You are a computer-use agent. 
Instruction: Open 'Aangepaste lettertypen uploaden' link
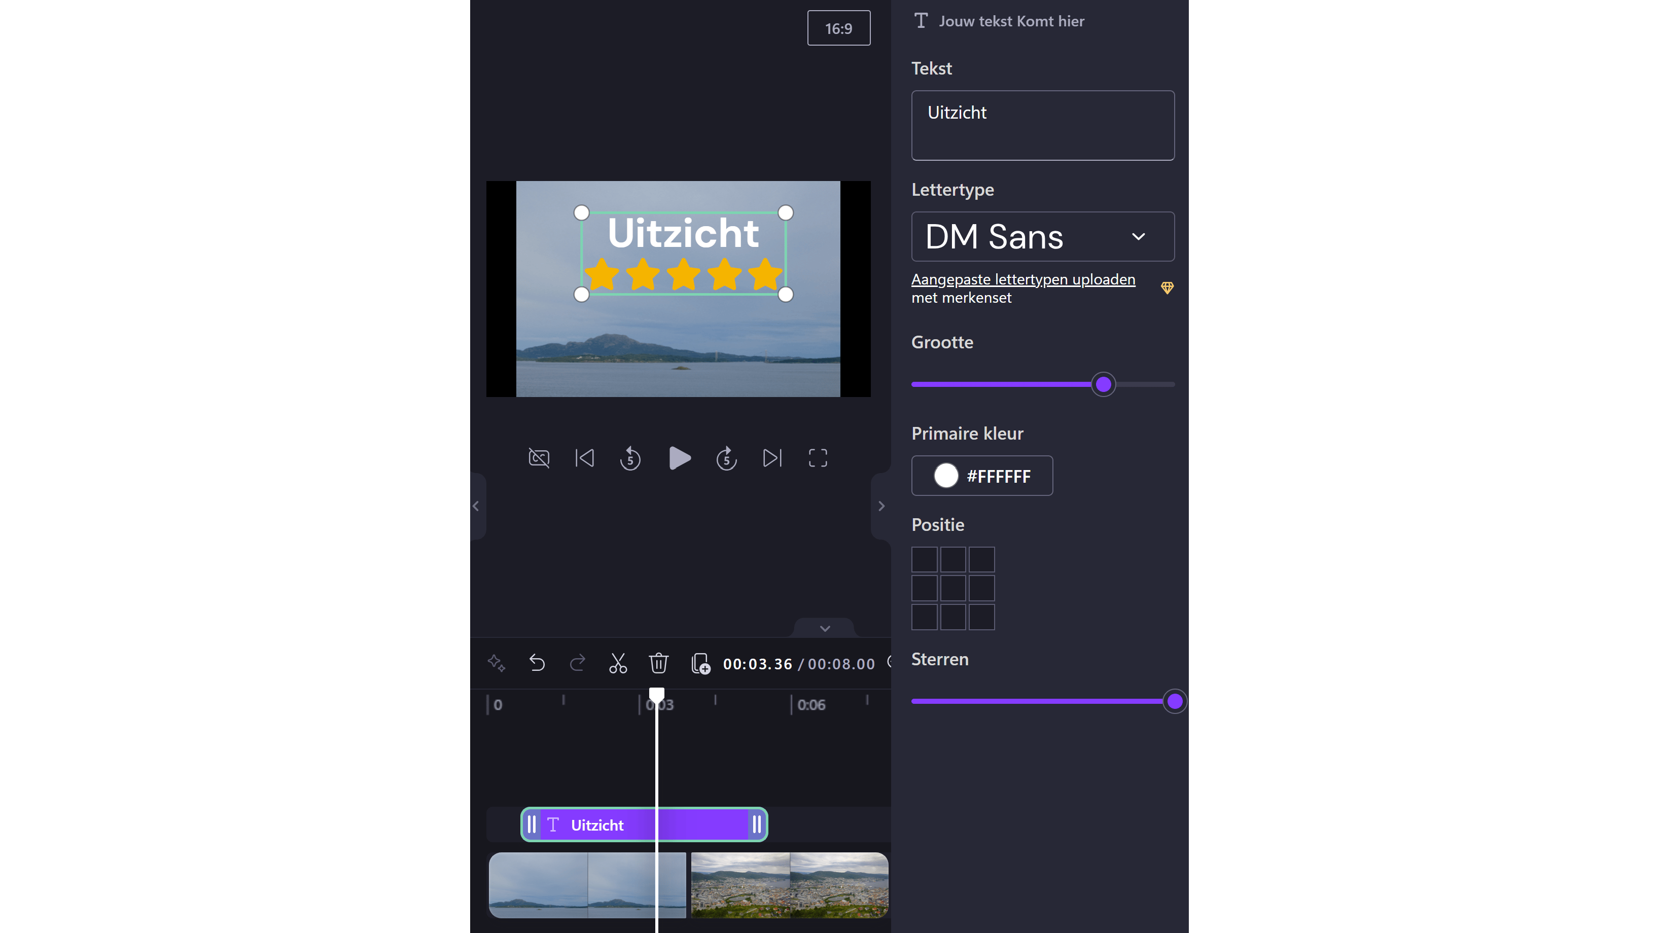1022,279
